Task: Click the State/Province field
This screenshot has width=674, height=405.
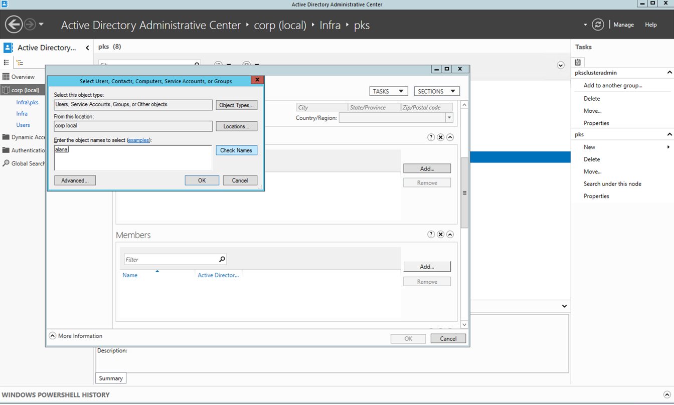Action: 374,107
